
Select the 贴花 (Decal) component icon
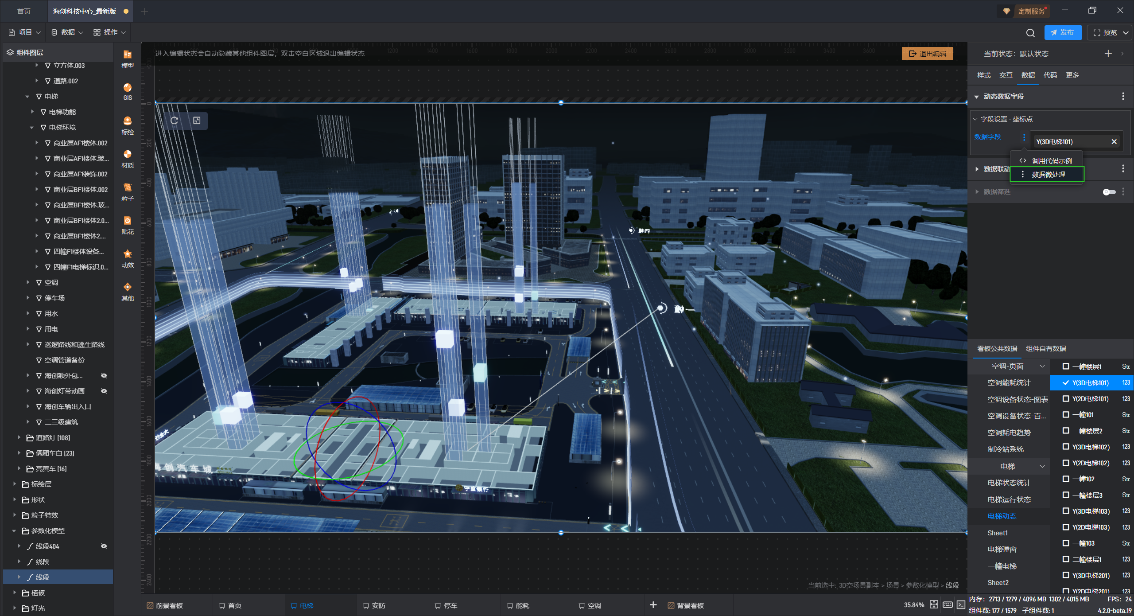(128, 224)
